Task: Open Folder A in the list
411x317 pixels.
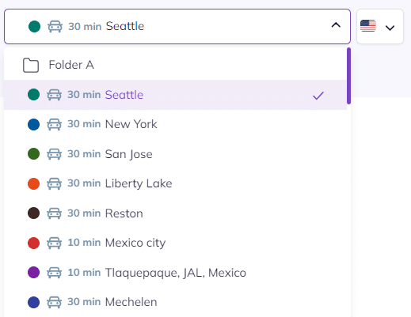Action: [175, 65]
